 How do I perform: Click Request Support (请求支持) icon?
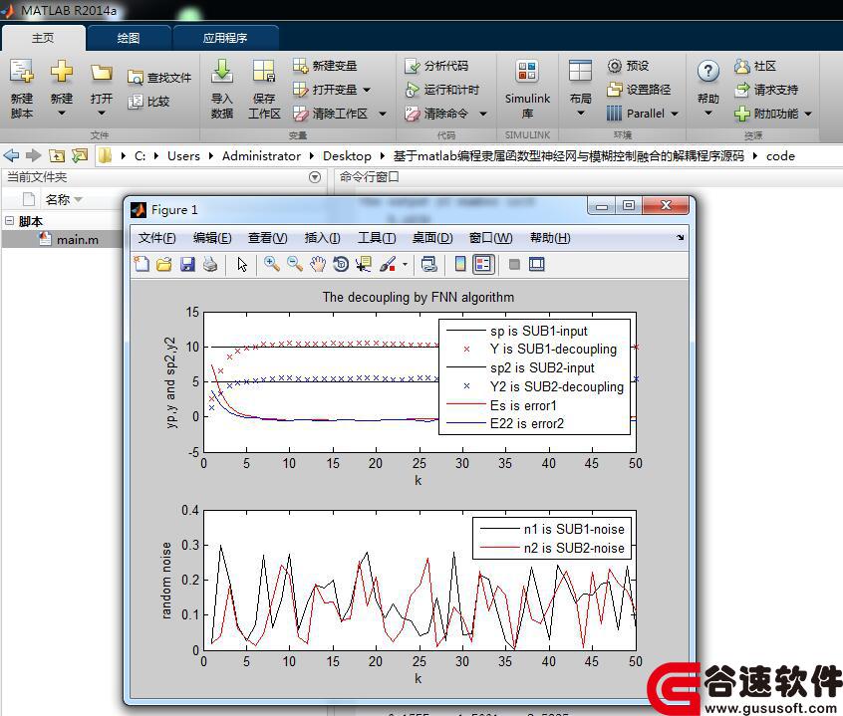(742, 90)
